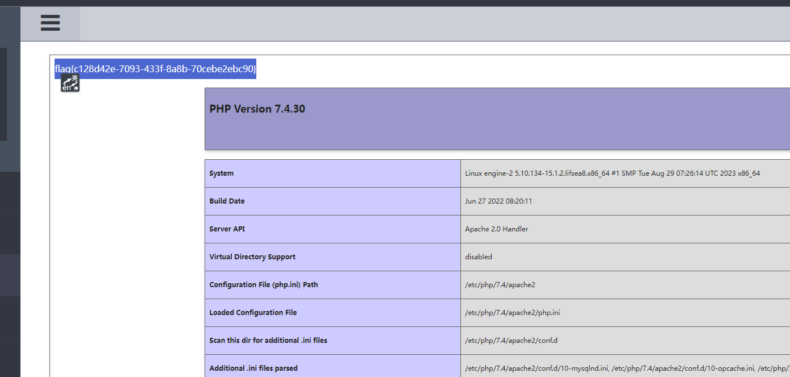Click the /etc/php/7.4/apache2/php.ini value
The height and width of the screenshot is (377, 790).
pos(512,313)
